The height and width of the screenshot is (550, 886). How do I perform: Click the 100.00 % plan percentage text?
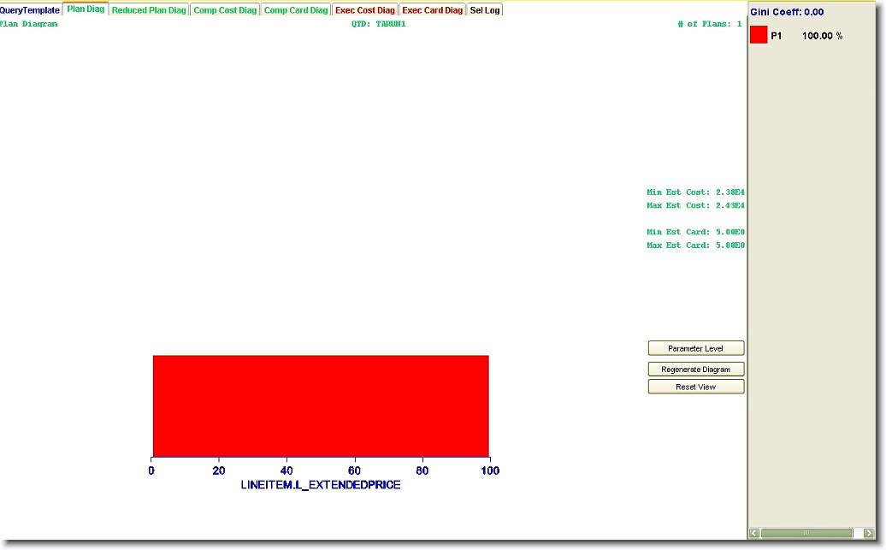(x=822, y=36)
